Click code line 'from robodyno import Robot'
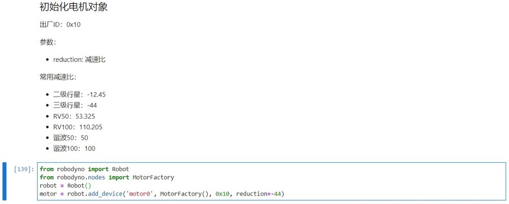The image size is (509, 204). pyautogui.click(x=84, y=169)
